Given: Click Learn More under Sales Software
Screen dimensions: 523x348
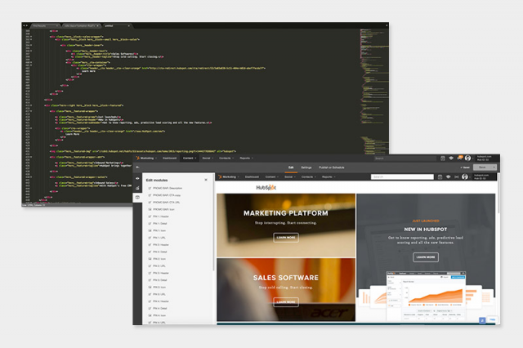Looking at the screenshot, I should tap(285, 301).
